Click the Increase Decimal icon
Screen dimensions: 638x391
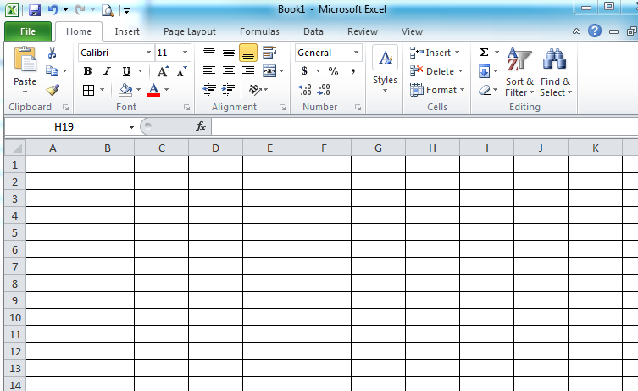(305, 89)
